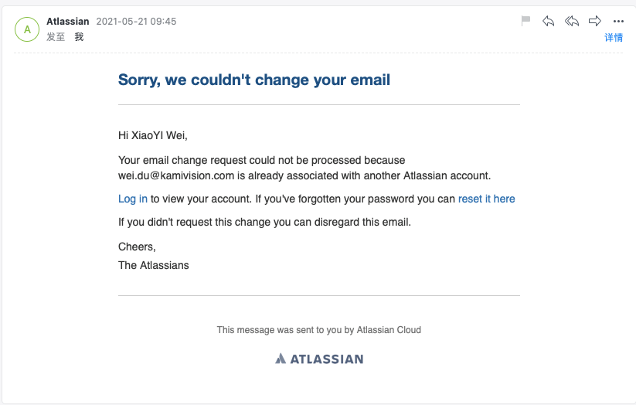The image size is (636, 405).
Task: Flag this Atlassian email
Action: click(525, 20)
